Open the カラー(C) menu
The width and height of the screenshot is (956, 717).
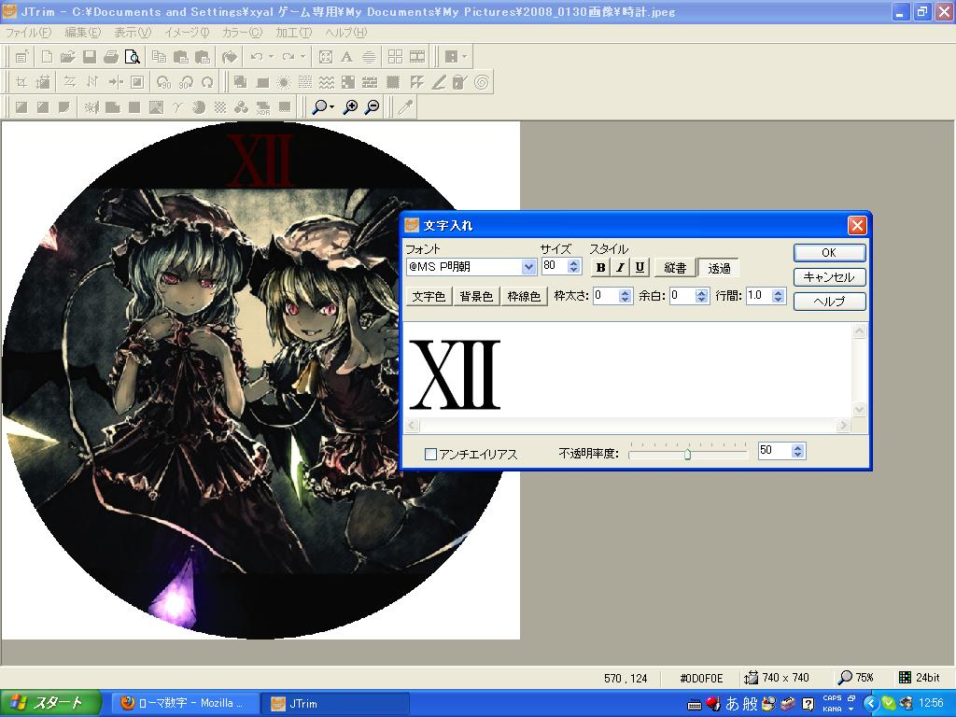[242, 33]
